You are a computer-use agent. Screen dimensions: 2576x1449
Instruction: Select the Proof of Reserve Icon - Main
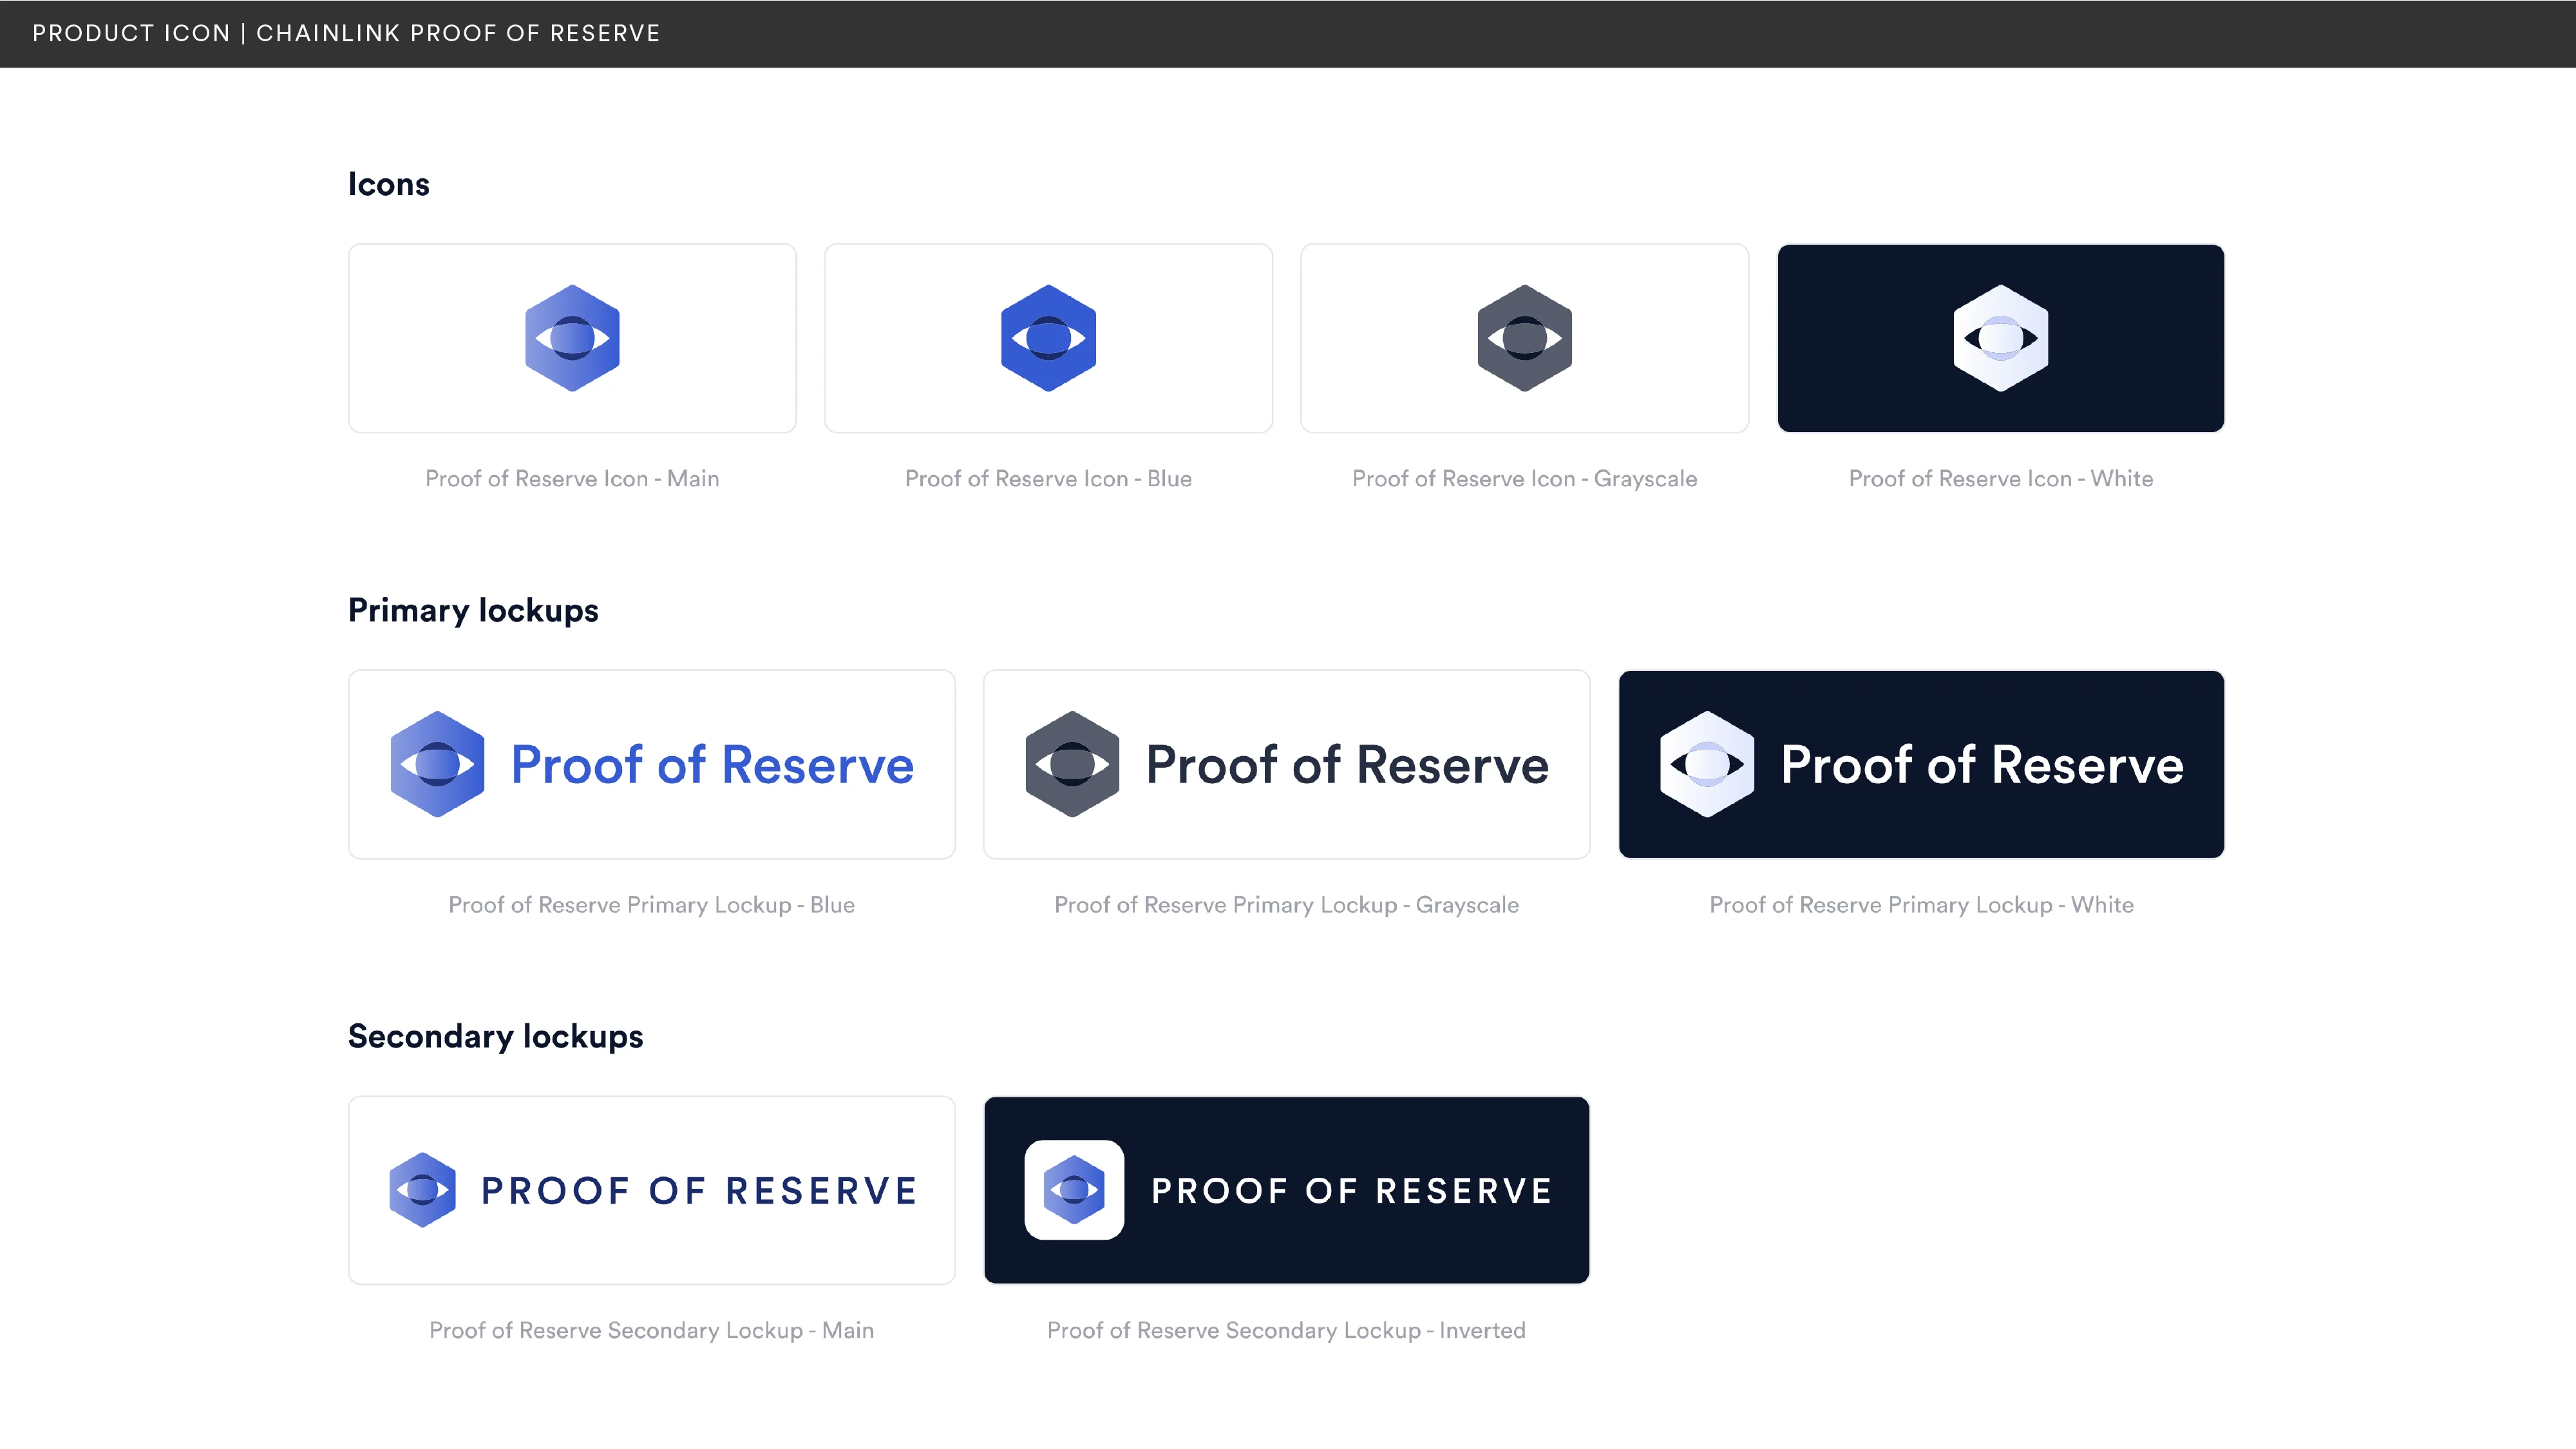coord(571,338)
